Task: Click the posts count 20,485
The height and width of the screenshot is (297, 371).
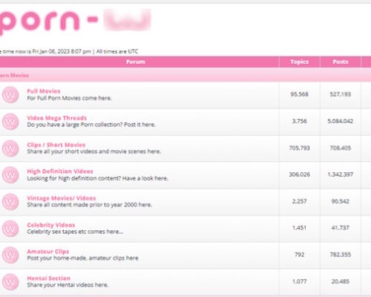Action: pyautogui.click(x=341, y=281)
